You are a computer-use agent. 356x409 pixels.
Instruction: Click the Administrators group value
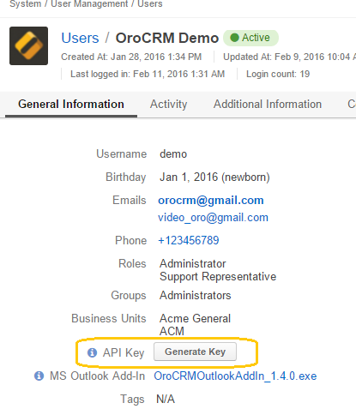(x=196, y=295)
